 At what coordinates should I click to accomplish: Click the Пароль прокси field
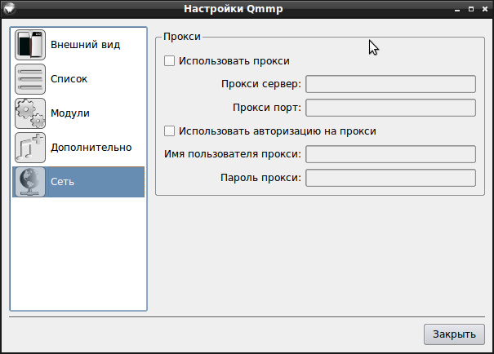tap(390, 178)
